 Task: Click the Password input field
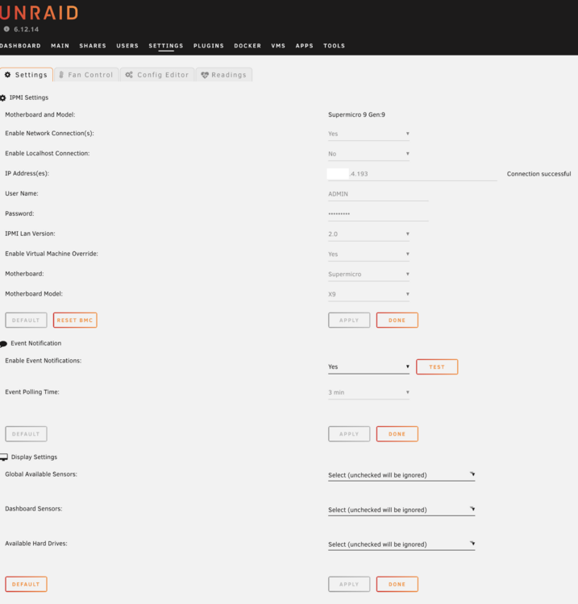378,214
